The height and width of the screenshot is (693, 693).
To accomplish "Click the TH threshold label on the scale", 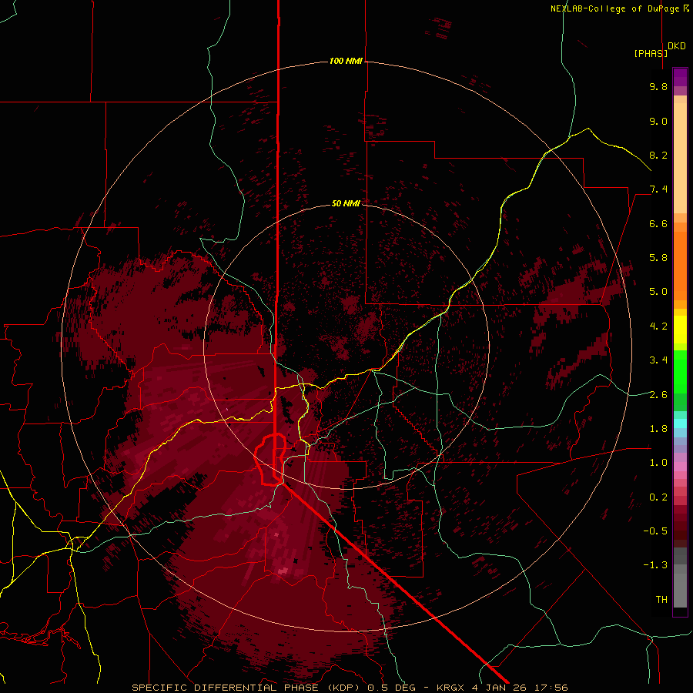I will 661,600.
